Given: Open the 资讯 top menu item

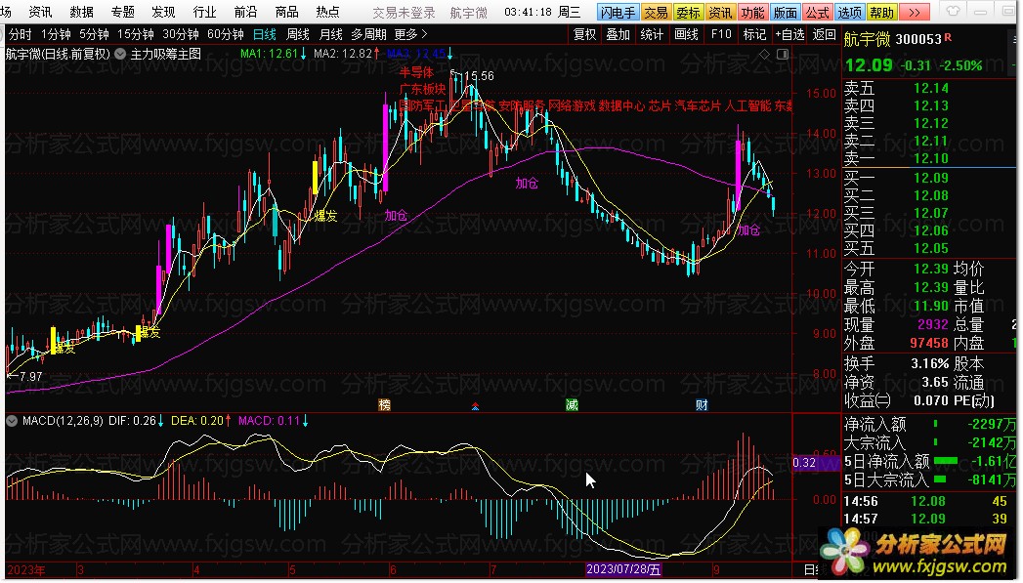Looking at the screenshot, I should tap(40, 12).
